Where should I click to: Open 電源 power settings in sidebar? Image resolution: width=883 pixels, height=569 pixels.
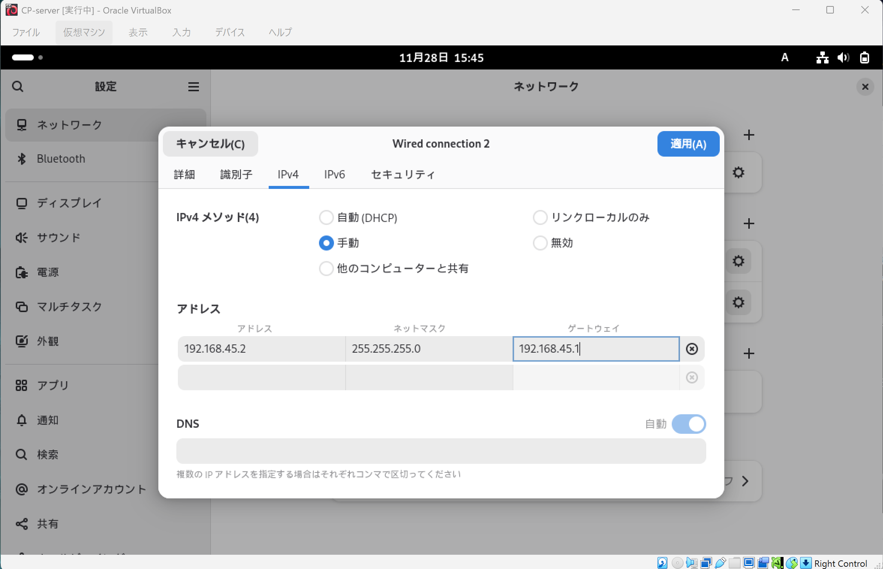click(x=48, y=272)
